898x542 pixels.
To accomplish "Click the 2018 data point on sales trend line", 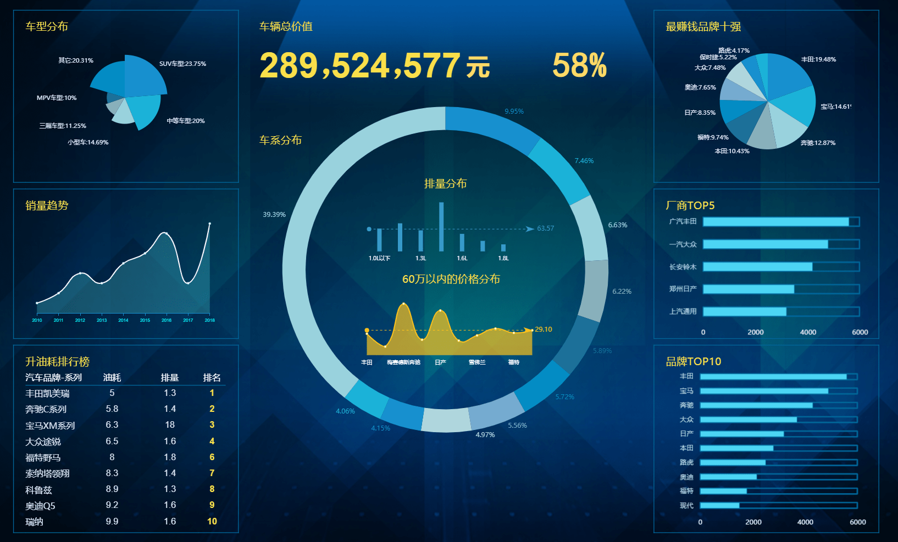I will pos(209,223).
